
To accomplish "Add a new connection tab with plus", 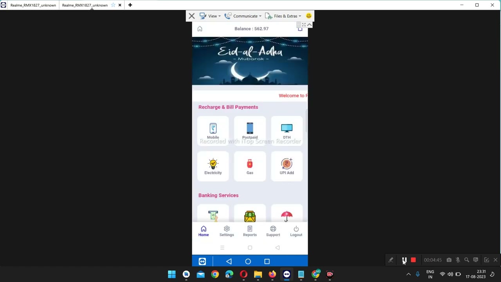I will 130,5.
